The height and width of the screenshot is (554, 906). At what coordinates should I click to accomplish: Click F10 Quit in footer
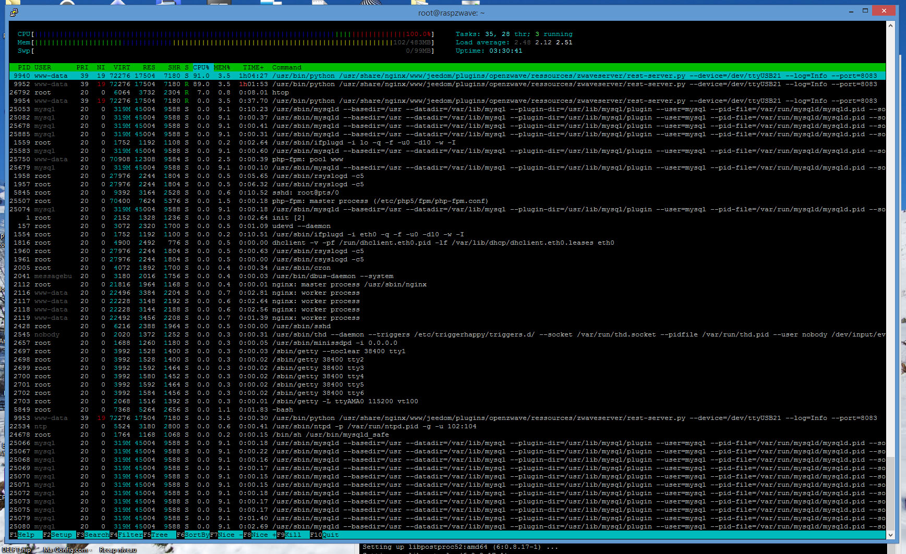(324, 535)
